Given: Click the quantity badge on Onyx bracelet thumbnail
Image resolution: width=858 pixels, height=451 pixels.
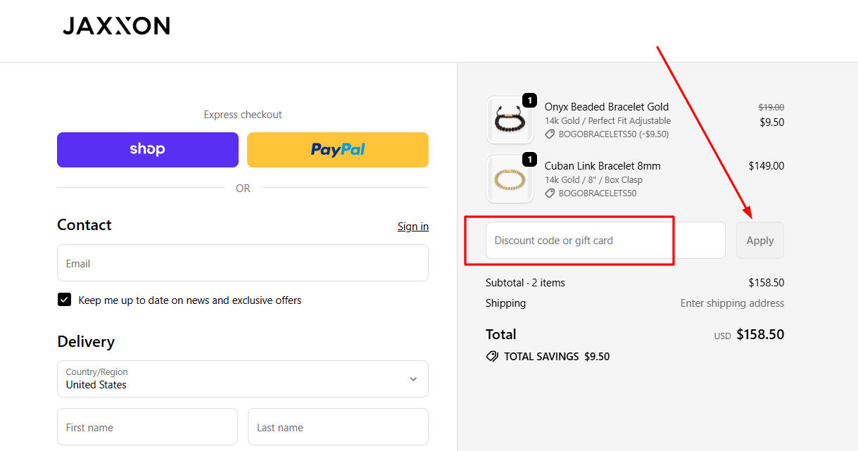Looking at the screenshot, I should click(x=529, y=100).
